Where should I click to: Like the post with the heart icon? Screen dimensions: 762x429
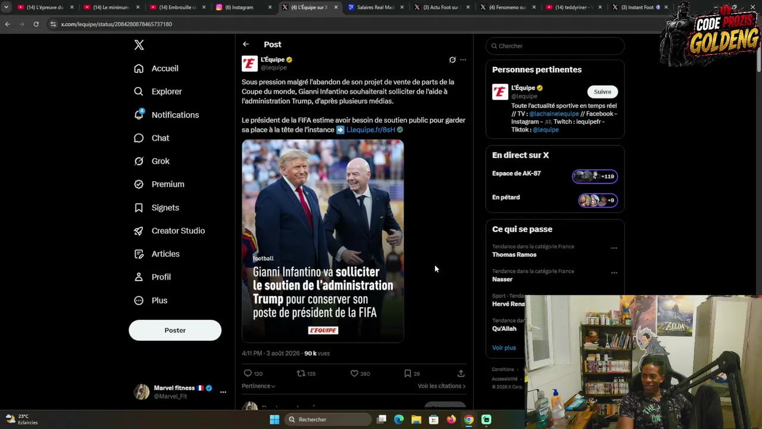point(354,374)
